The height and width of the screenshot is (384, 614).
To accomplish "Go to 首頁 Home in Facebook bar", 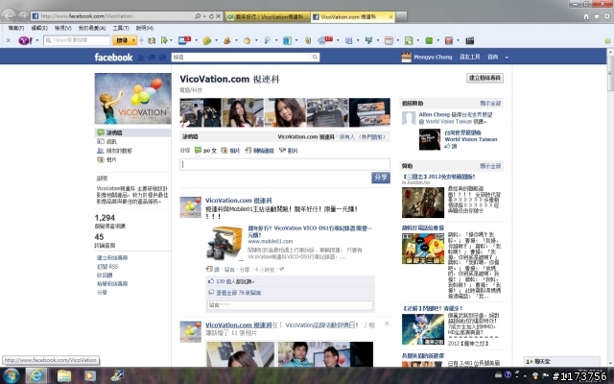I will (492, 58).
